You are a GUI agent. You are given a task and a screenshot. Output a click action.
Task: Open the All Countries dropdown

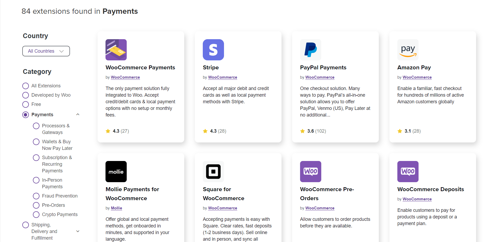coord(46,51)
